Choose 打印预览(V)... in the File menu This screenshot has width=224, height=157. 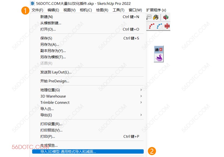pyautogui.click(x=51, y=130)
